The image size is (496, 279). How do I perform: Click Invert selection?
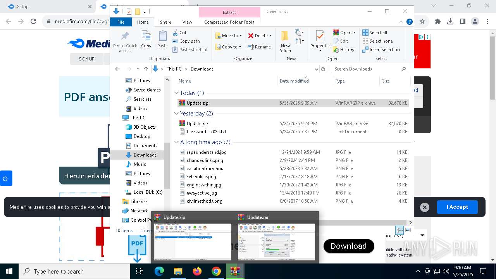381,50
